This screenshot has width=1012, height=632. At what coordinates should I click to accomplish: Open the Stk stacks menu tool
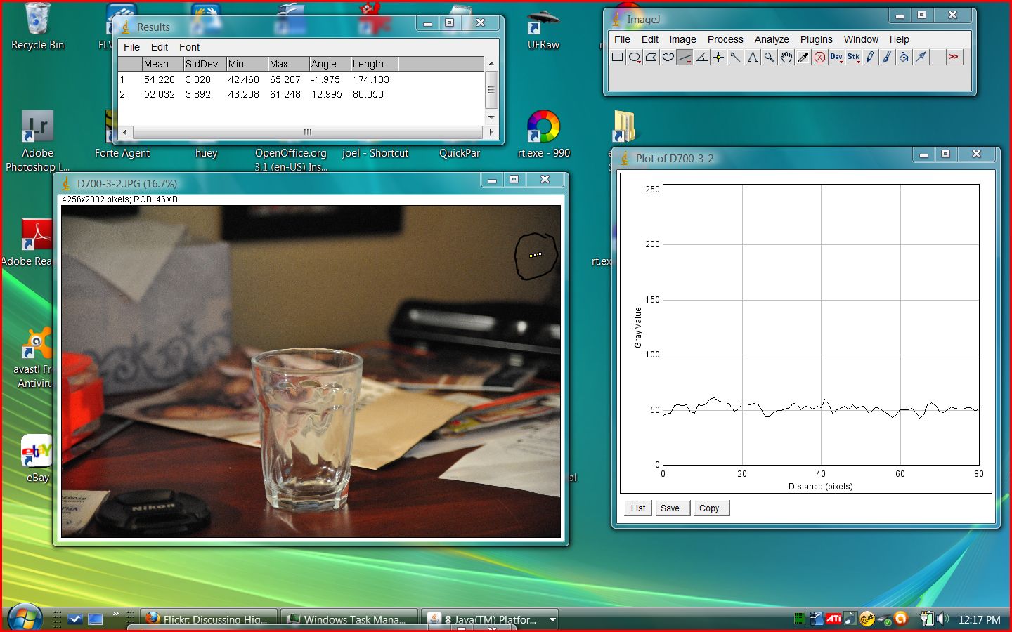pos(854,58)
